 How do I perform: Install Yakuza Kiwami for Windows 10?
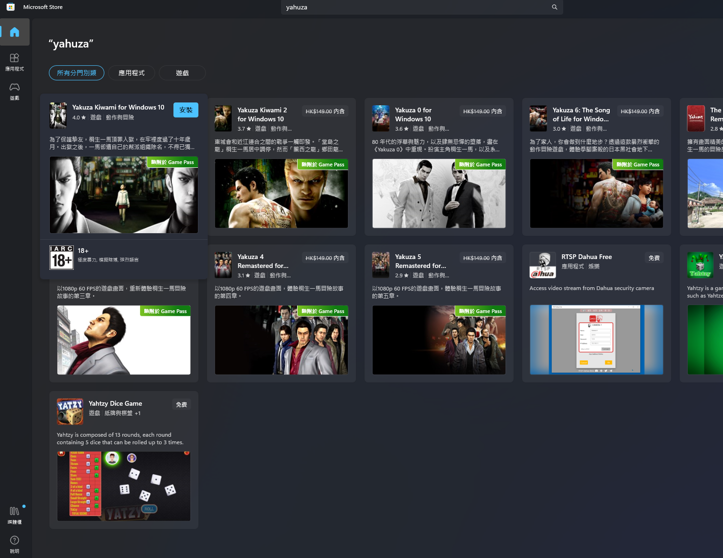pyautogui.click(x=186, y=110)
